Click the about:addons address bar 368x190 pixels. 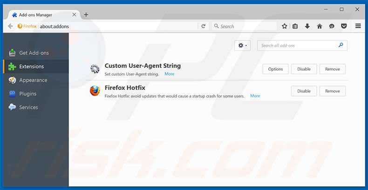pos(118,26)
